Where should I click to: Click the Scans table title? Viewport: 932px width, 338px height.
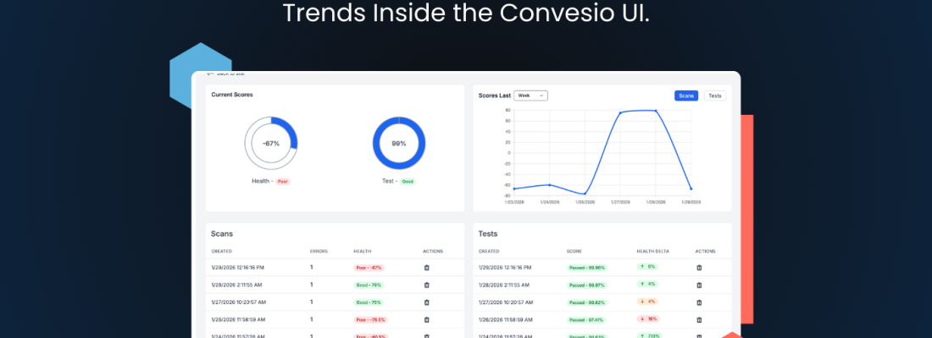click(x=222, y=234)
